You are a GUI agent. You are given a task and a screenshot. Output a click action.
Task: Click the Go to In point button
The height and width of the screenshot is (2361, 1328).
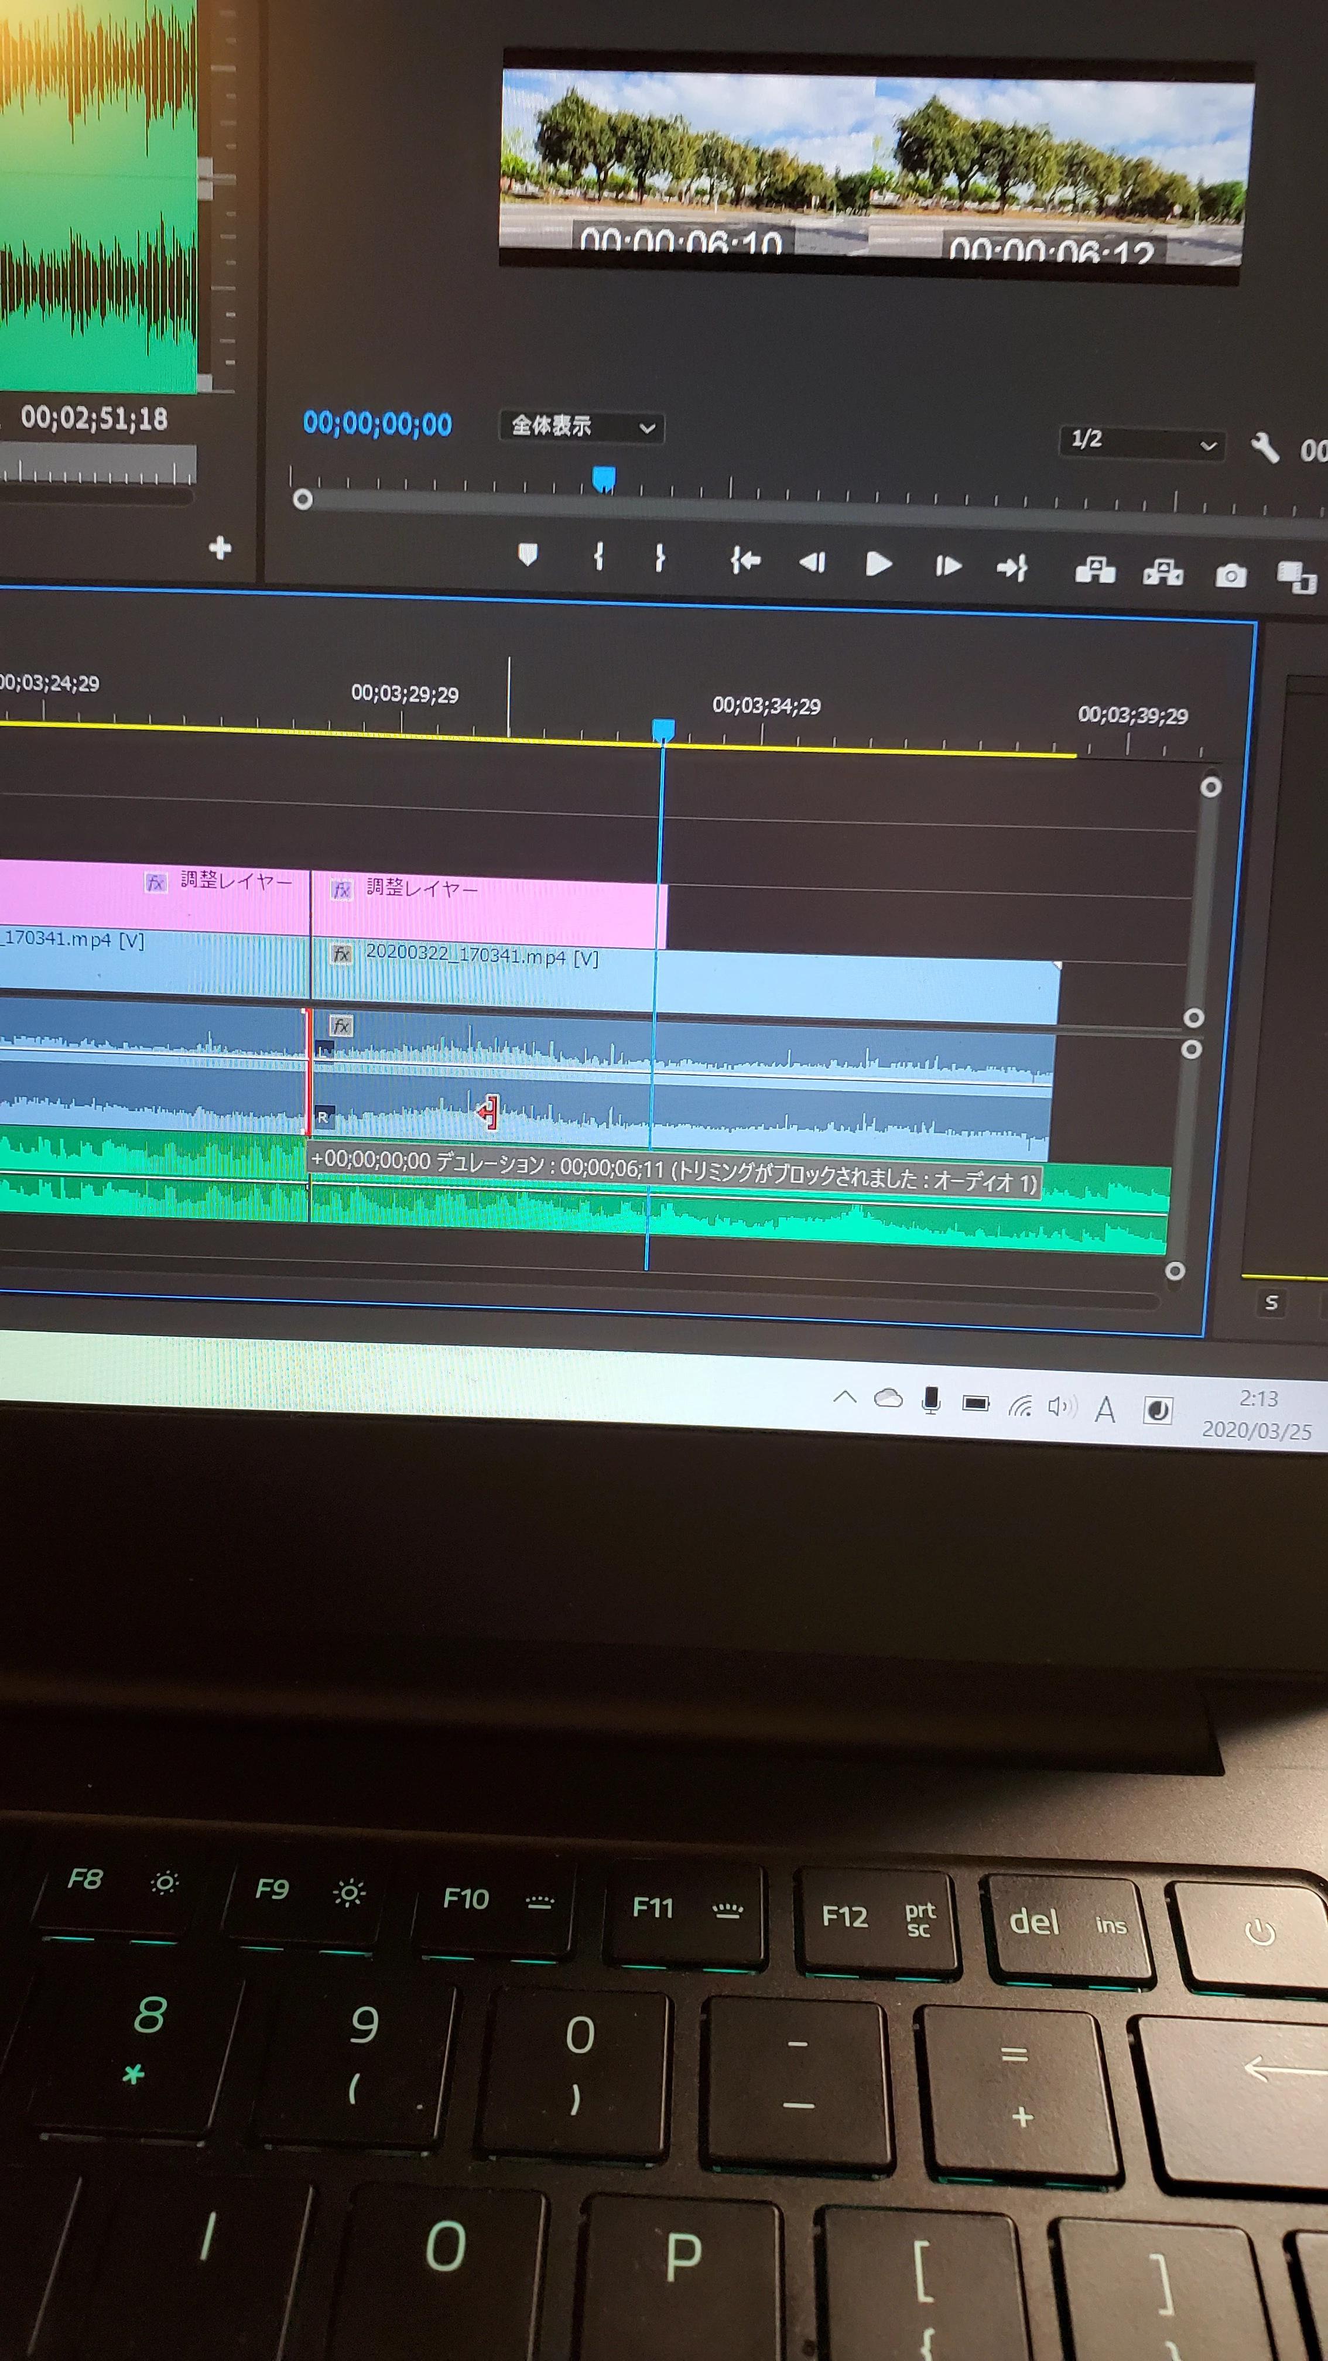[x=745, y=560]
